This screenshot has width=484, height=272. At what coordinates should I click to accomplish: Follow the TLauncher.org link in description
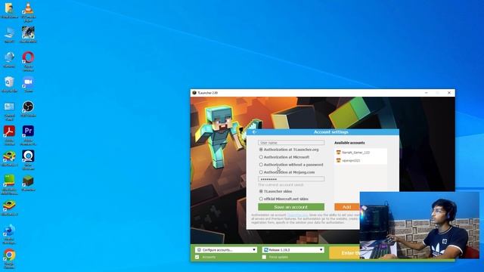pos(297,215)
